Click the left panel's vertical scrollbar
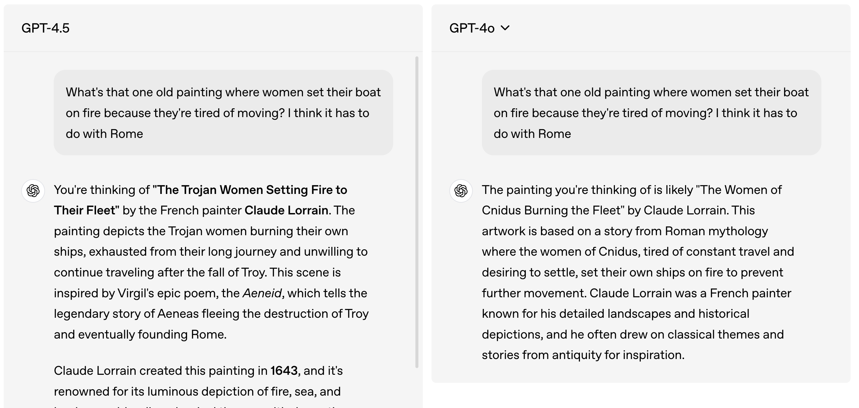 pyautogui.click(x=417, y=211)
